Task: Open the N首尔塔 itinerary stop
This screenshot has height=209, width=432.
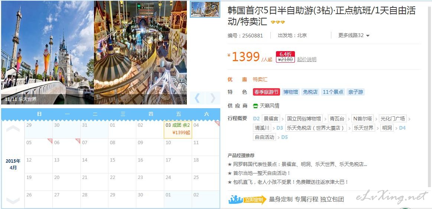Action: [x=363, y=119]
